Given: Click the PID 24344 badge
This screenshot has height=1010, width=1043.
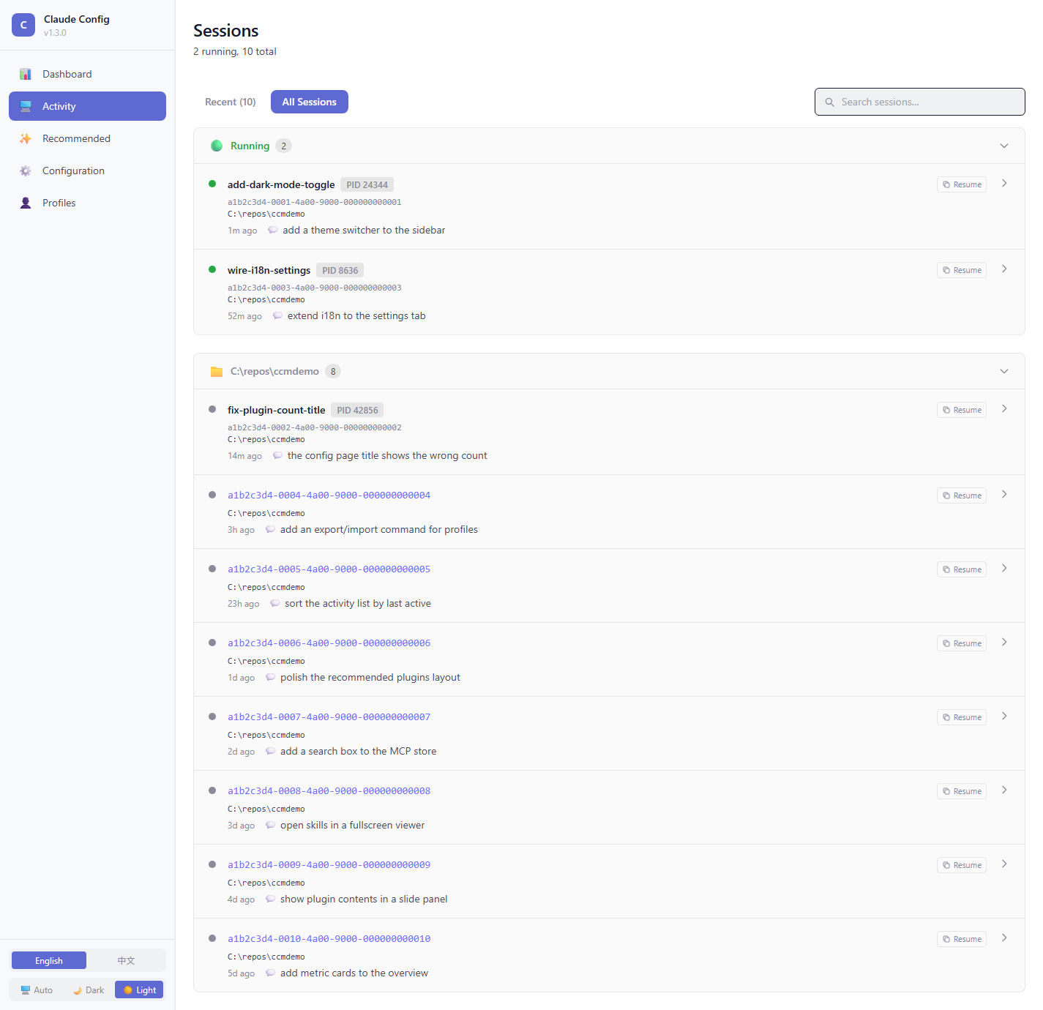Looking at the screenshot, I should point(367,185).
